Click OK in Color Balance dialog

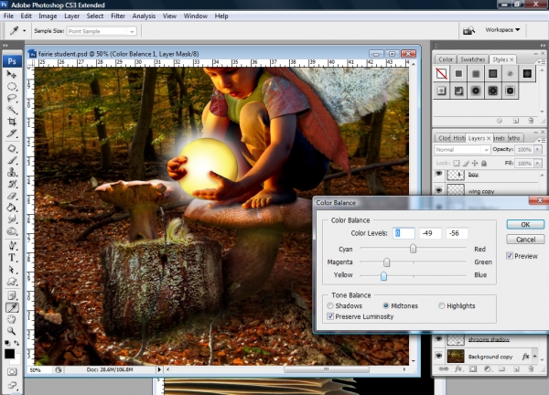(x=525, y=225)
